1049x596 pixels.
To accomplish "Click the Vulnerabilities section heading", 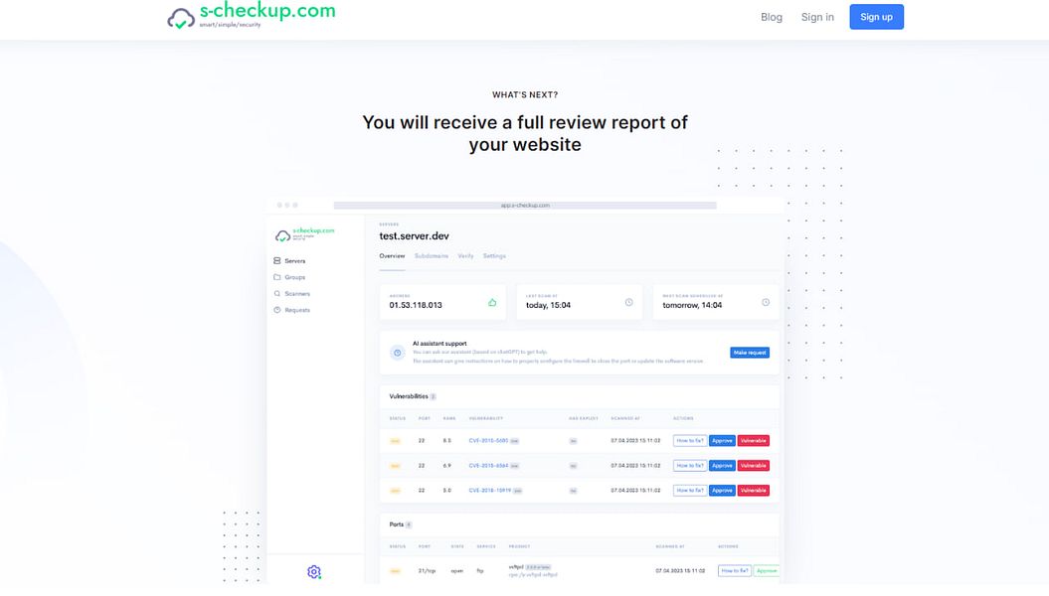I will pos(408,396).
